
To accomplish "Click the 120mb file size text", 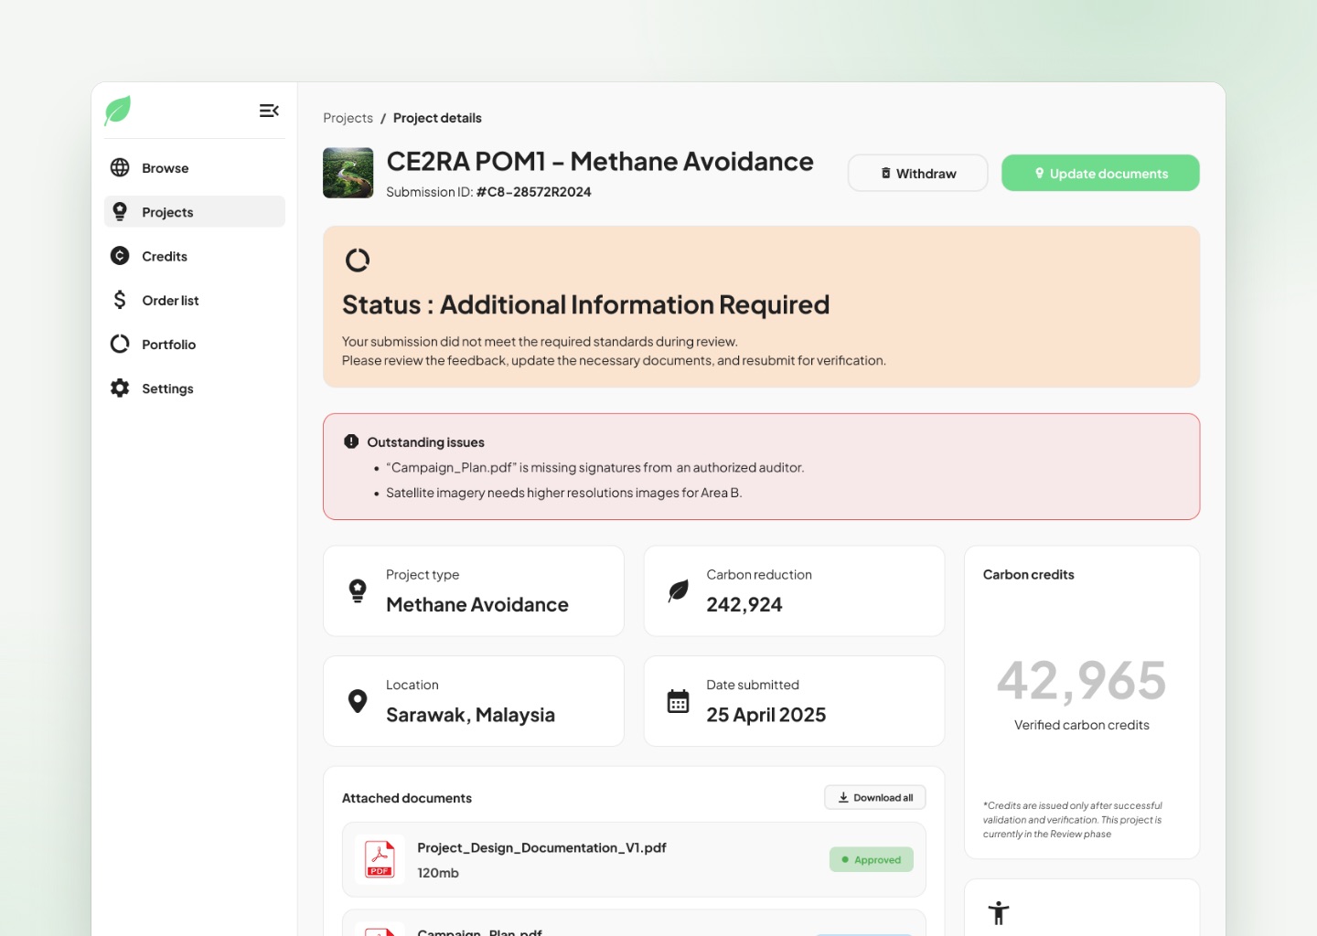I will coord(438,873).
